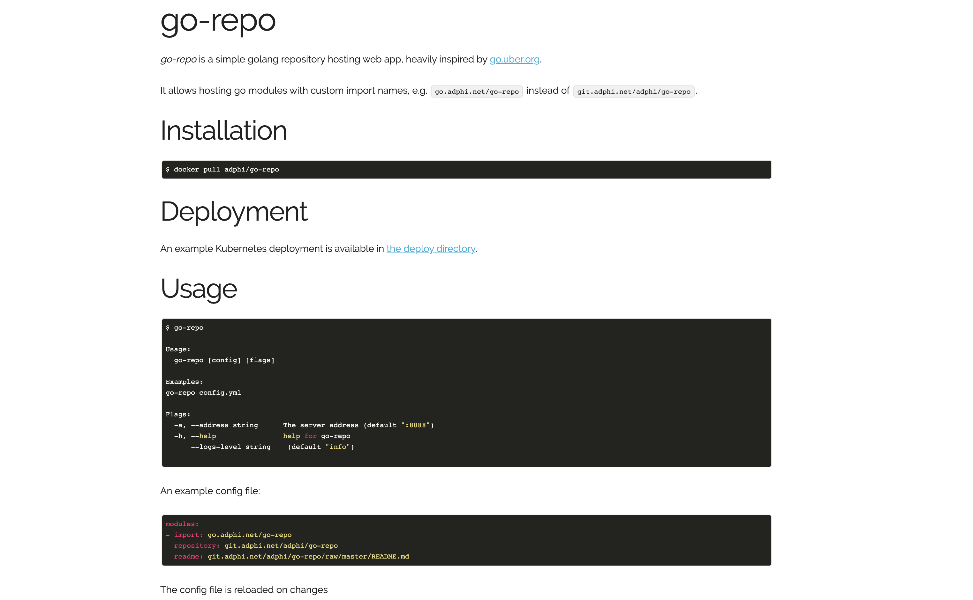This screenshot has width=973, height=600.
Task: Click the --help flag in usage block
Action: tap(203, 436)
